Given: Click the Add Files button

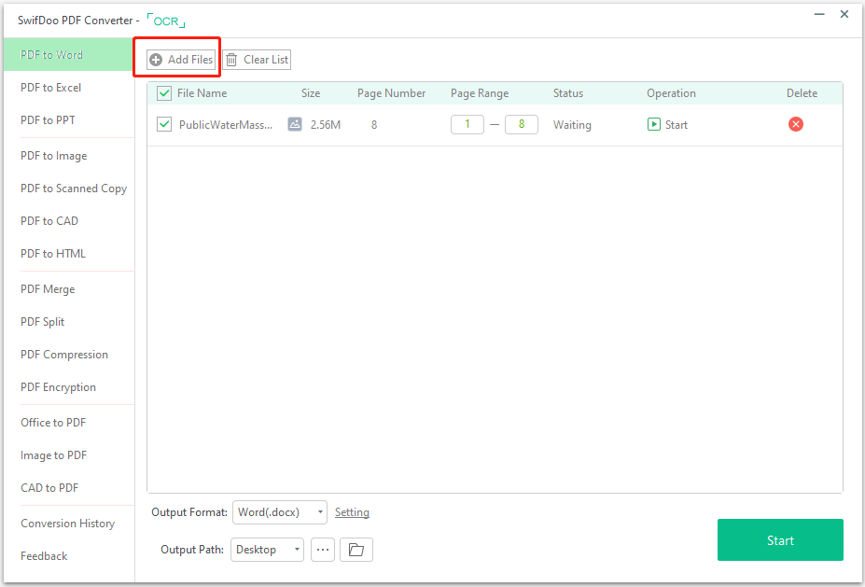Looking at the screenshot, I should point(181,60).
